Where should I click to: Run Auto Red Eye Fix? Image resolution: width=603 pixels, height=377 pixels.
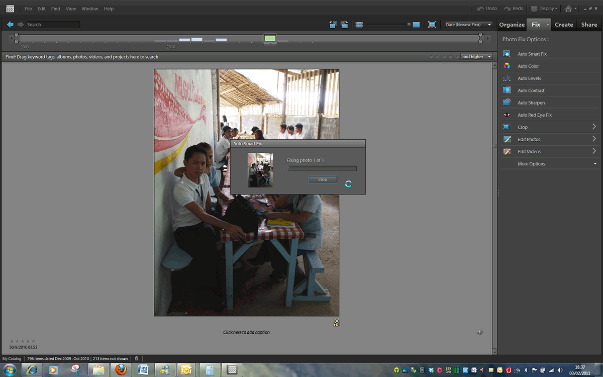[x=534, y=115]
